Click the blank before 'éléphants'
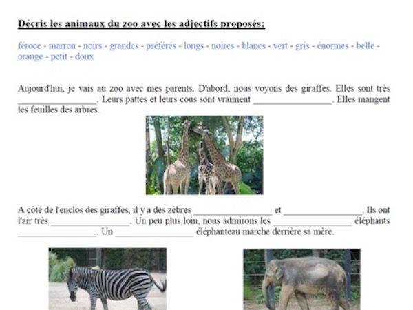Viewport: 413px width, 310px height. coord(313,222)
